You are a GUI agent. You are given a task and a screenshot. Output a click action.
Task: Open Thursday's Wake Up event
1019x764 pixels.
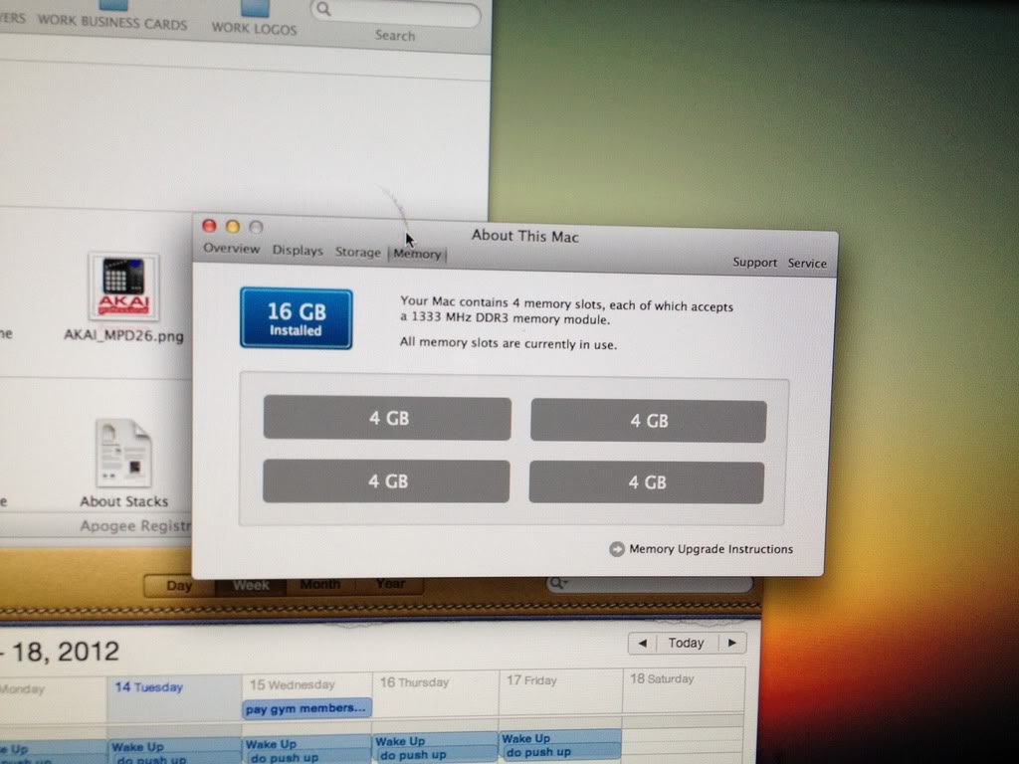click(436, 741)
